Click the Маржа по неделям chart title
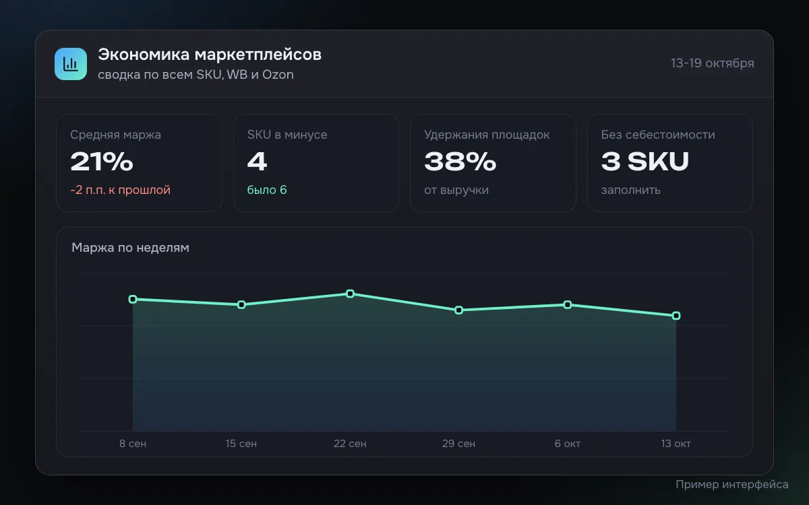Viewport: 809px width, 505px height. pos(131,248)
